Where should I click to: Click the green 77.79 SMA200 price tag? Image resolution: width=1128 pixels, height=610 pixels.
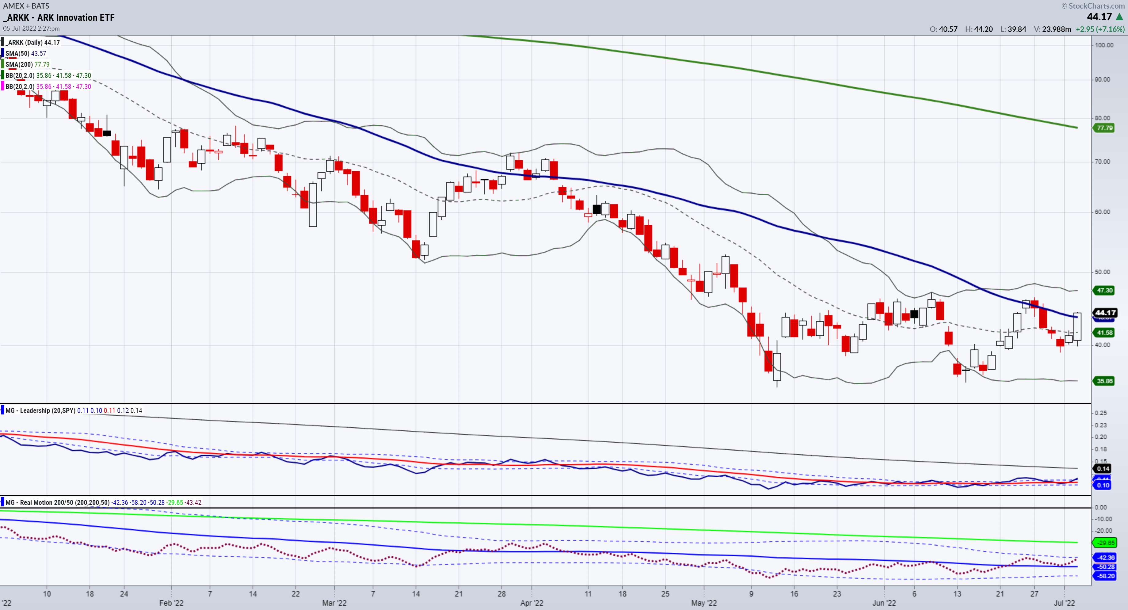(x=1104, y=128)
